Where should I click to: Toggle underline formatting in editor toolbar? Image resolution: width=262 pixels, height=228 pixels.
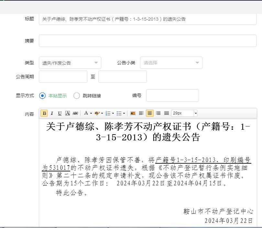point(60,113)
